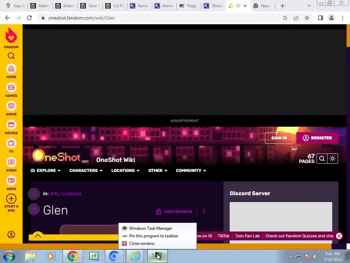Viewport: 350px width, 263px height.
Task: Switch to the Gay S tab
Action: tap(15, 6)
